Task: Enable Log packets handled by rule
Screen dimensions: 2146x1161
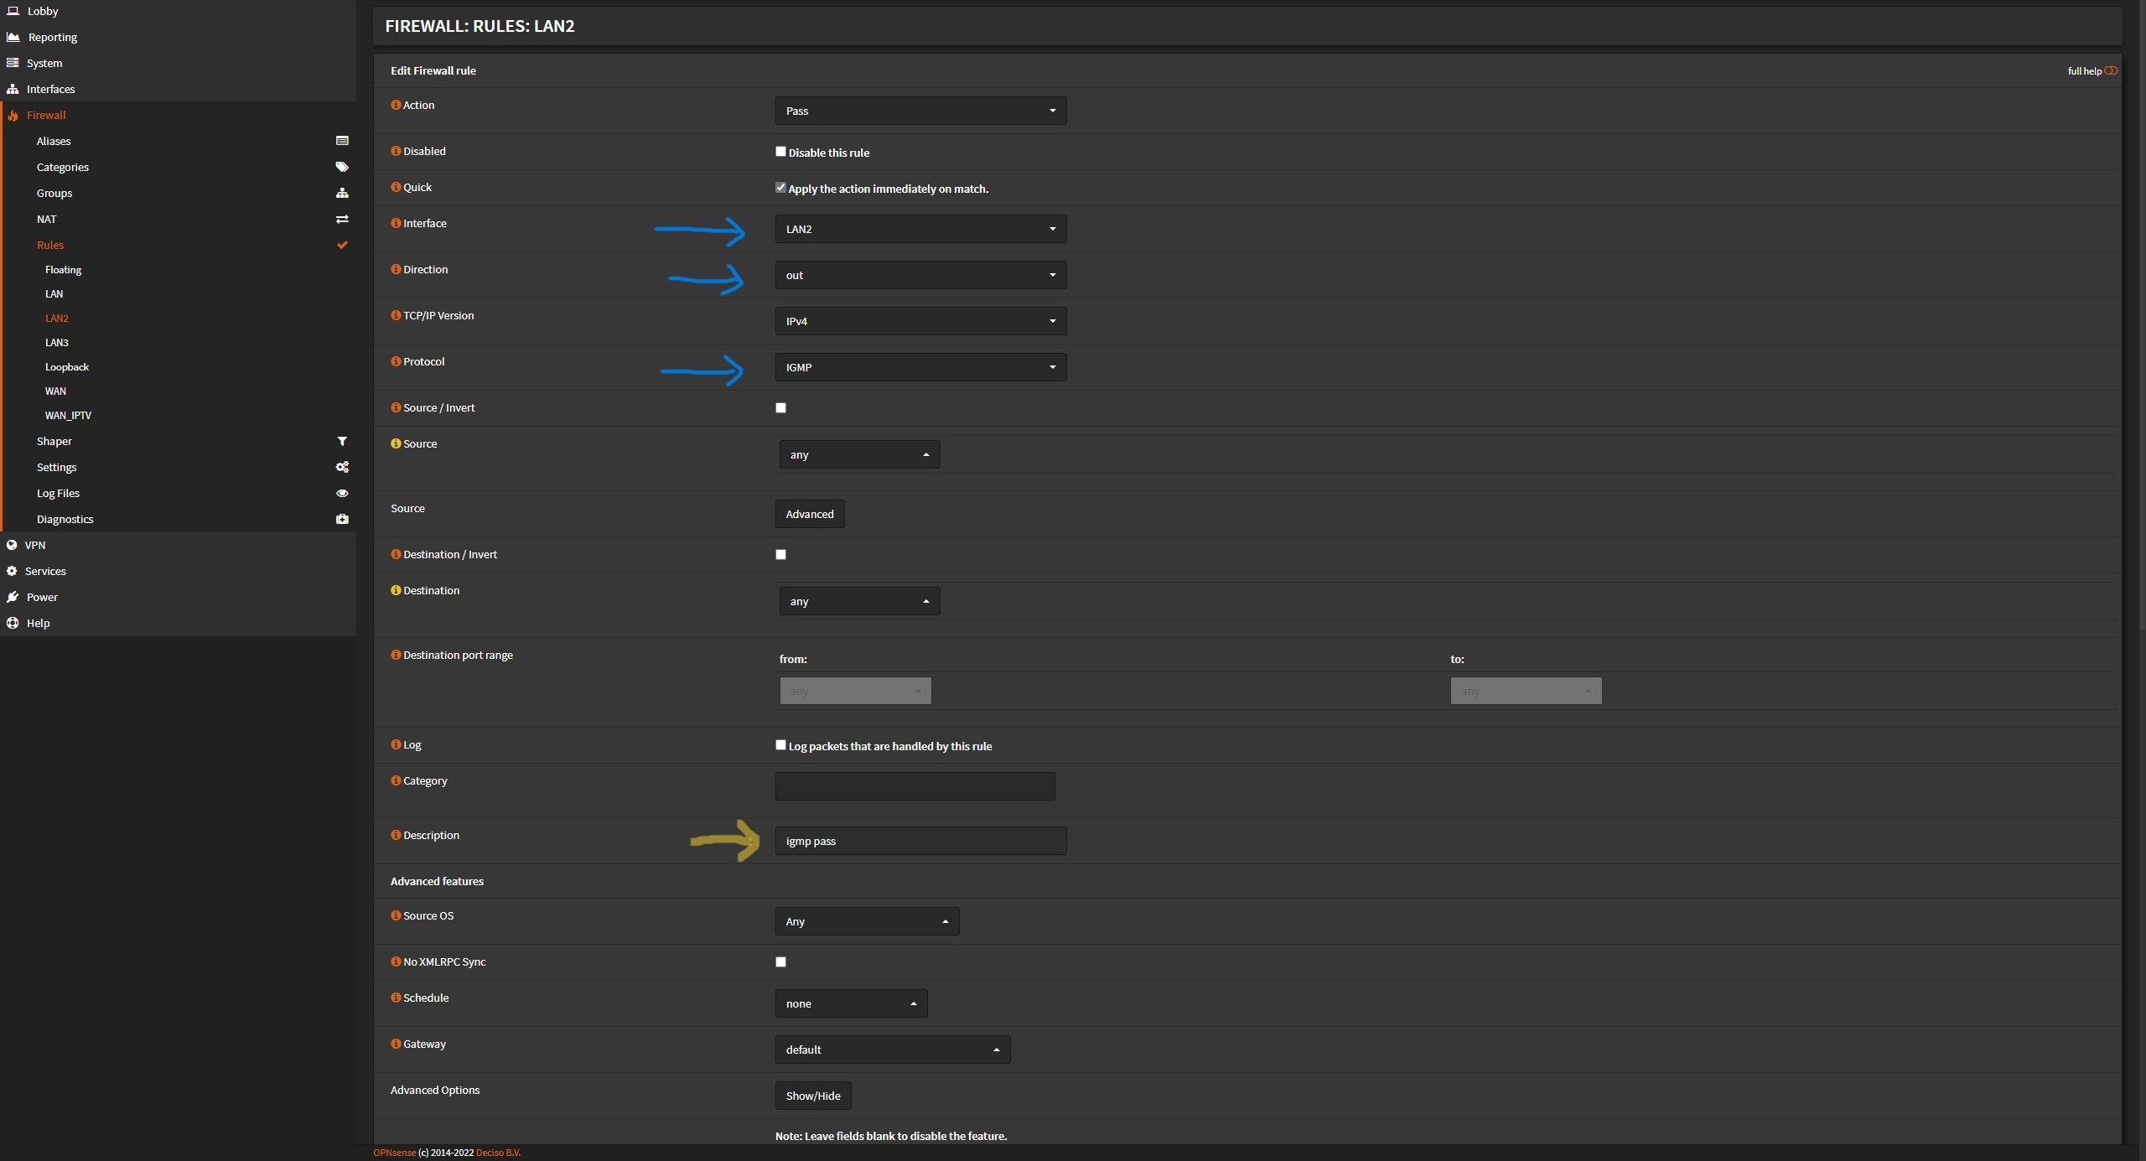Action: pos(780,744)
